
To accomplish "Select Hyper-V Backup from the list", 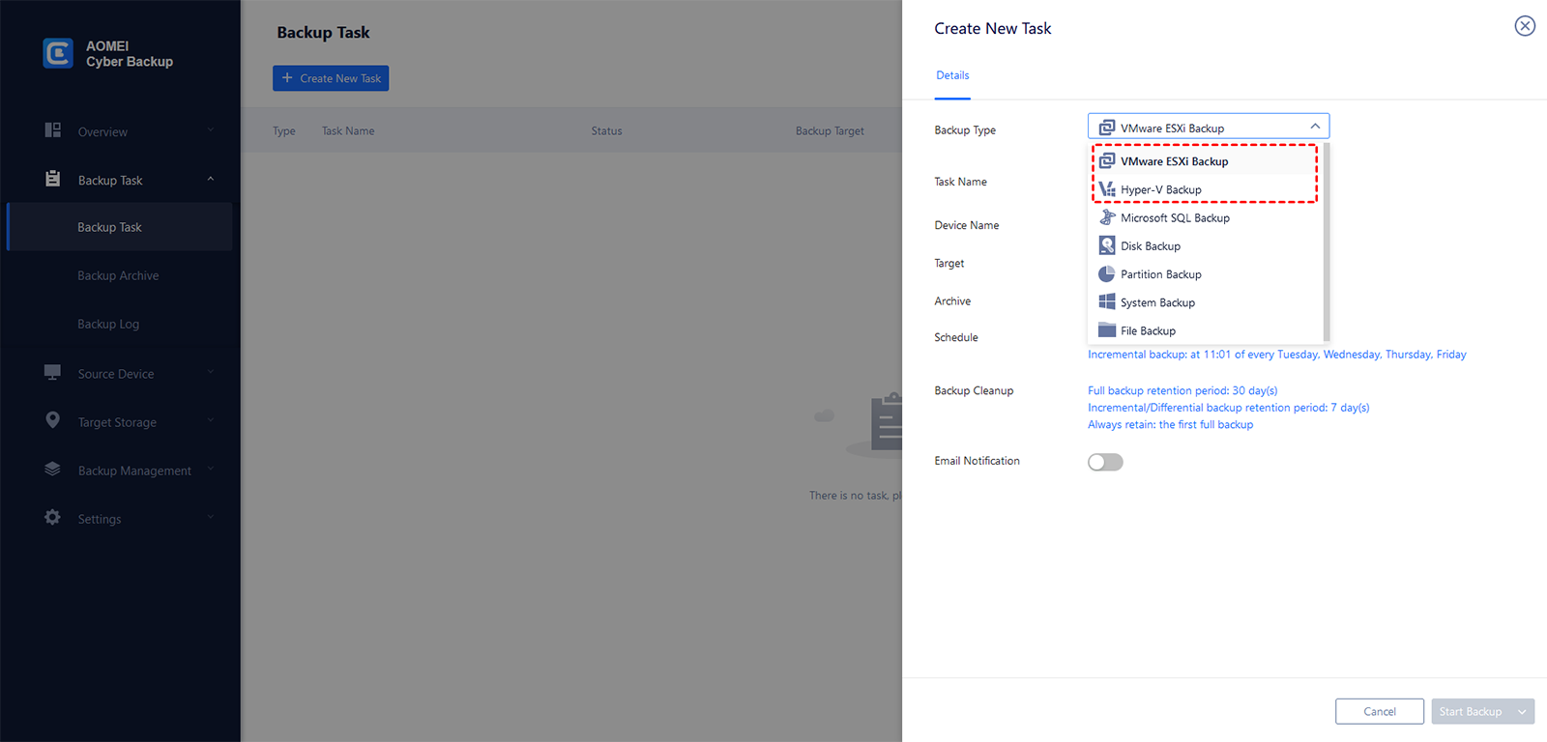I will tap(1160, 190).
